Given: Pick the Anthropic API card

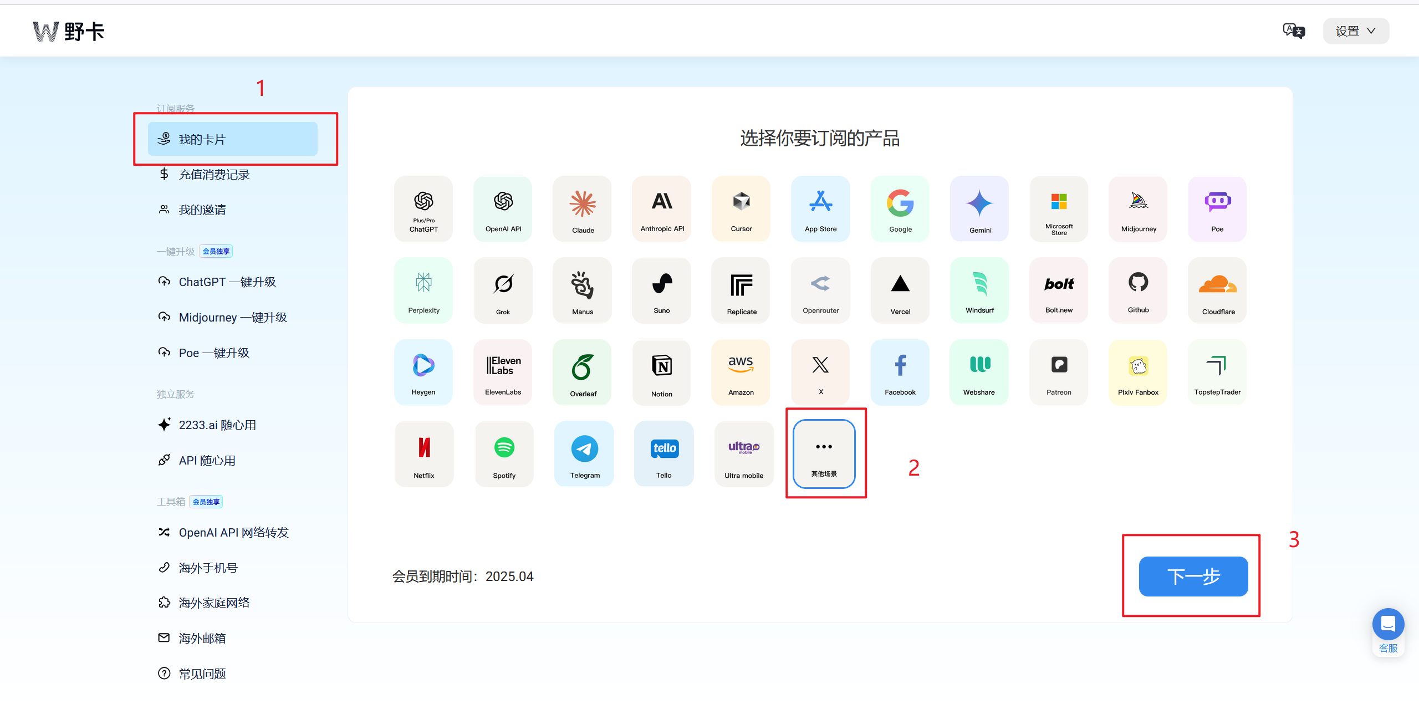Looking at the screenshot, I should pos(662,209).
